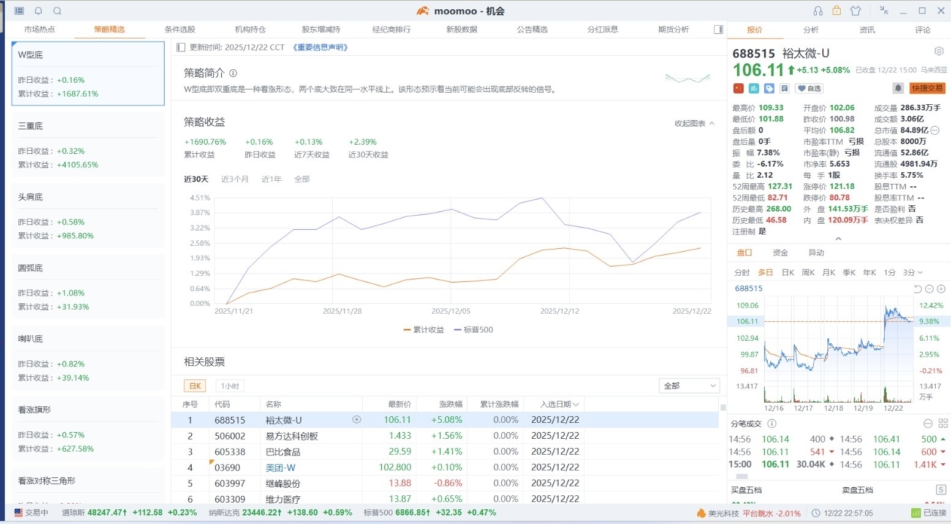Viewport: 951px width, 524px height.
Task: Open the US market status 交易中 selector
Action: pos(31,513)
